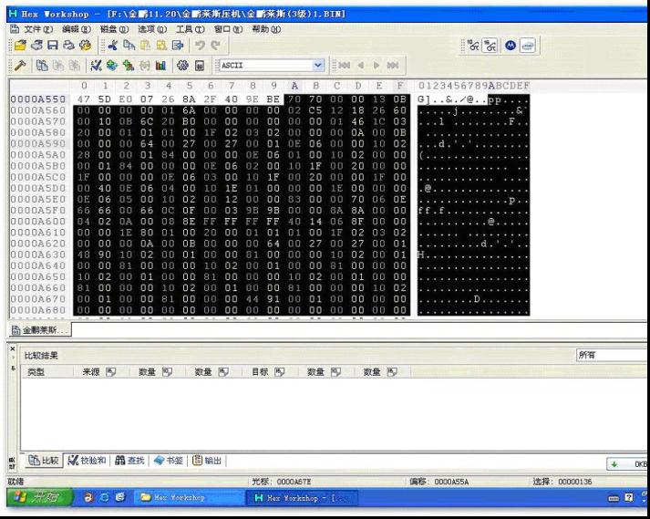The width and height of the screenshot is (650, 519).
Task: Click hex byte 47 in row 0000A550
Action: tap(84, 99)
